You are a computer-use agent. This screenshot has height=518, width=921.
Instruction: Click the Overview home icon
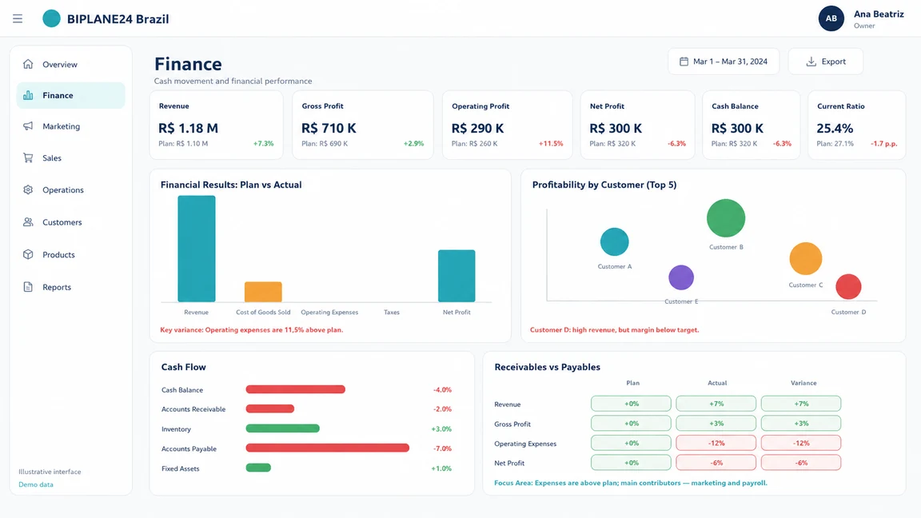28,64
